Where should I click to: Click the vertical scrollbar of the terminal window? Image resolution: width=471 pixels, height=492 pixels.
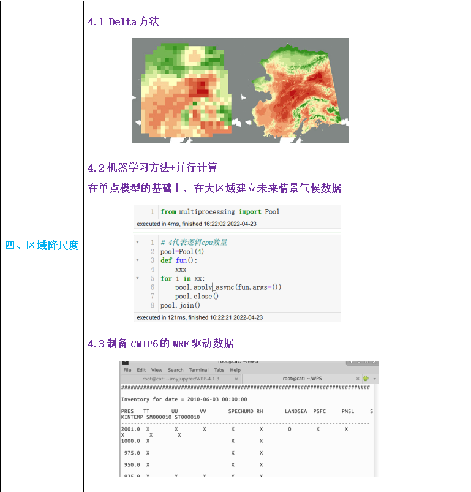(x=376, y=430)
